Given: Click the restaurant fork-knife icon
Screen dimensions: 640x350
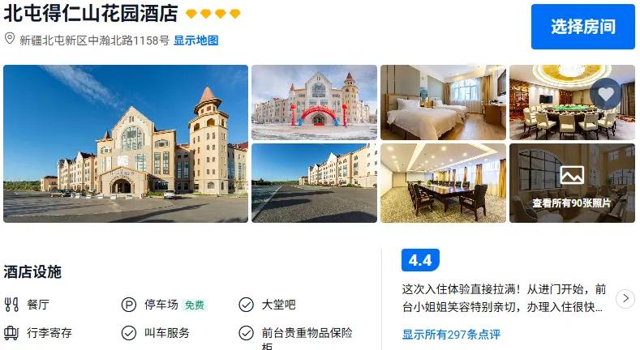Looking at the screenshot, I should tap(11, 305).
